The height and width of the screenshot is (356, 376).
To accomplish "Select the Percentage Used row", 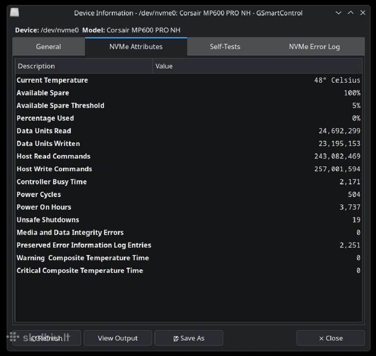I will 188,118.
